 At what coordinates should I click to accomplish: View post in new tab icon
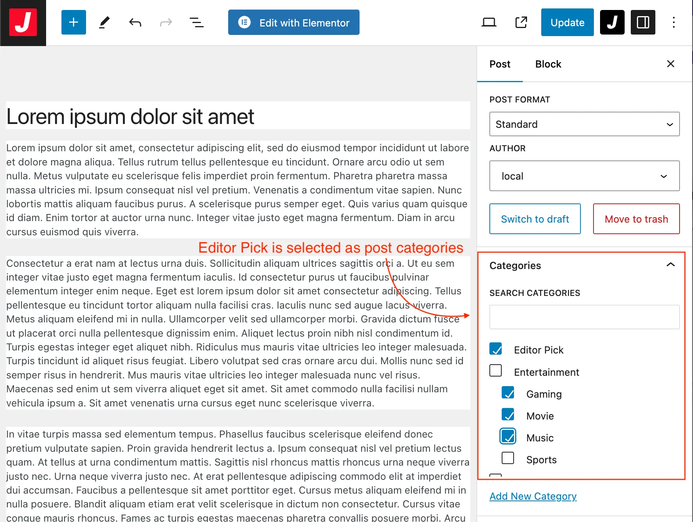[521, 23]
